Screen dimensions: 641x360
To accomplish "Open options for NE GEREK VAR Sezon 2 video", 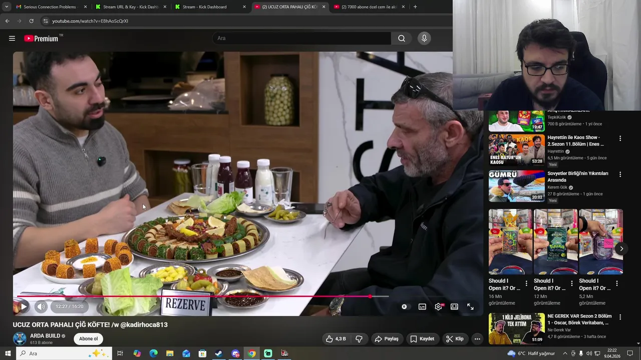I will tap(620, 317).
